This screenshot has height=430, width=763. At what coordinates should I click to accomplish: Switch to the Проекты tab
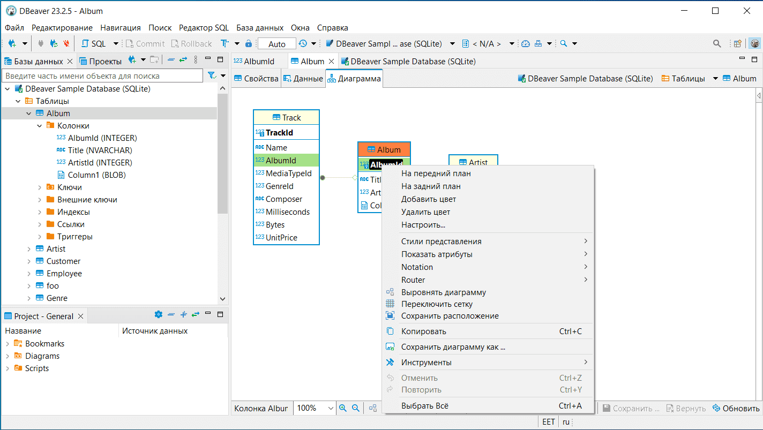100,62
